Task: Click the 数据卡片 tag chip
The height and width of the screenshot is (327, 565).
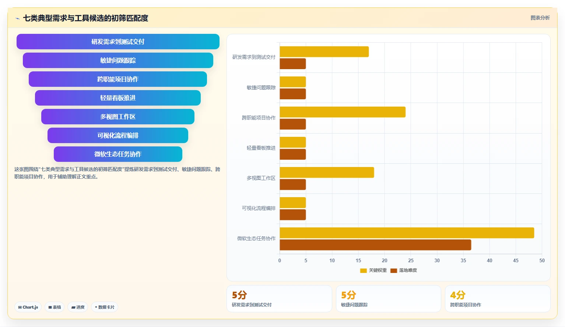Action: pos(105,307)
